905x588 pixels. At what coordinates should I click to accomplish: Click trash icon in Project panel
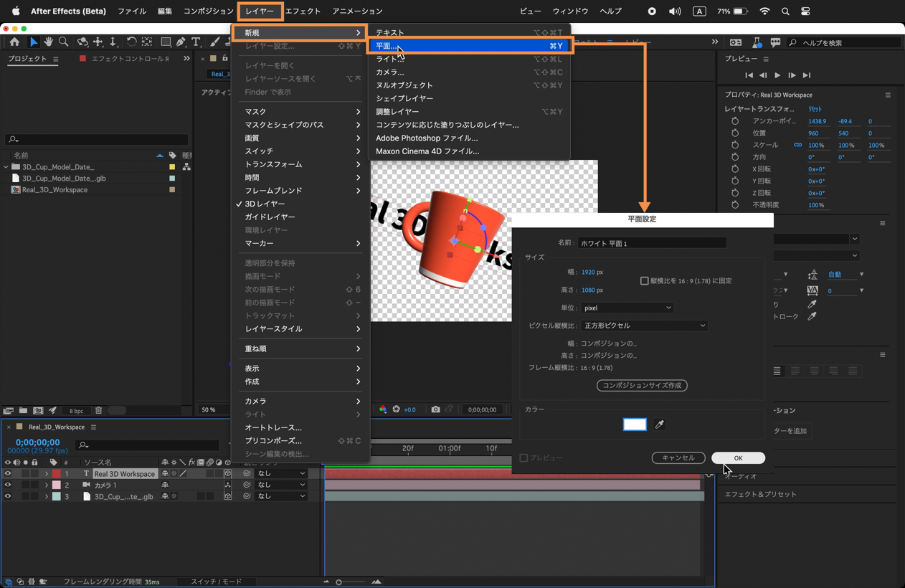[99, 411]
